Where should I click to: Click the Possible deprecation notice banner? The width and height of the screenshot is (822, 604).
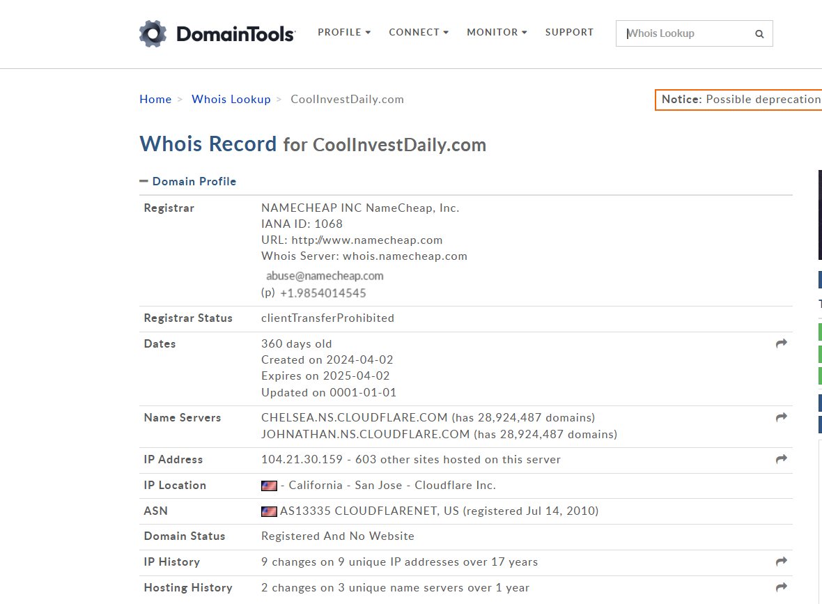point(738,100)
